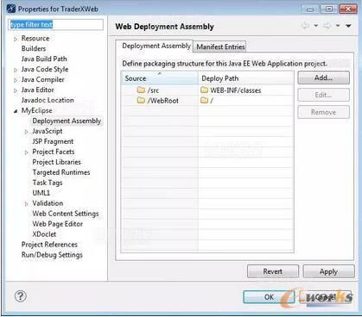Switch to the Manifest Entries tab
This screenshot has width=362, height=317.
220,47
